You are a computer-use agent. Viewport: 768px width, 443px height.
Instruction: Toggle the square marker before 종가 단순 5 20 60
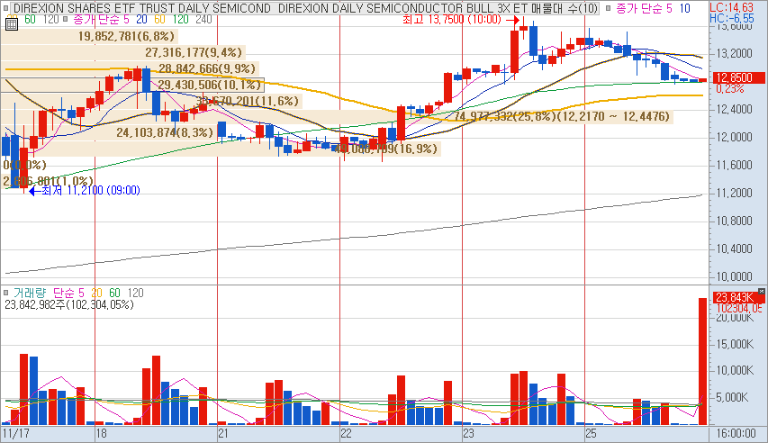[x=66, y=19]
